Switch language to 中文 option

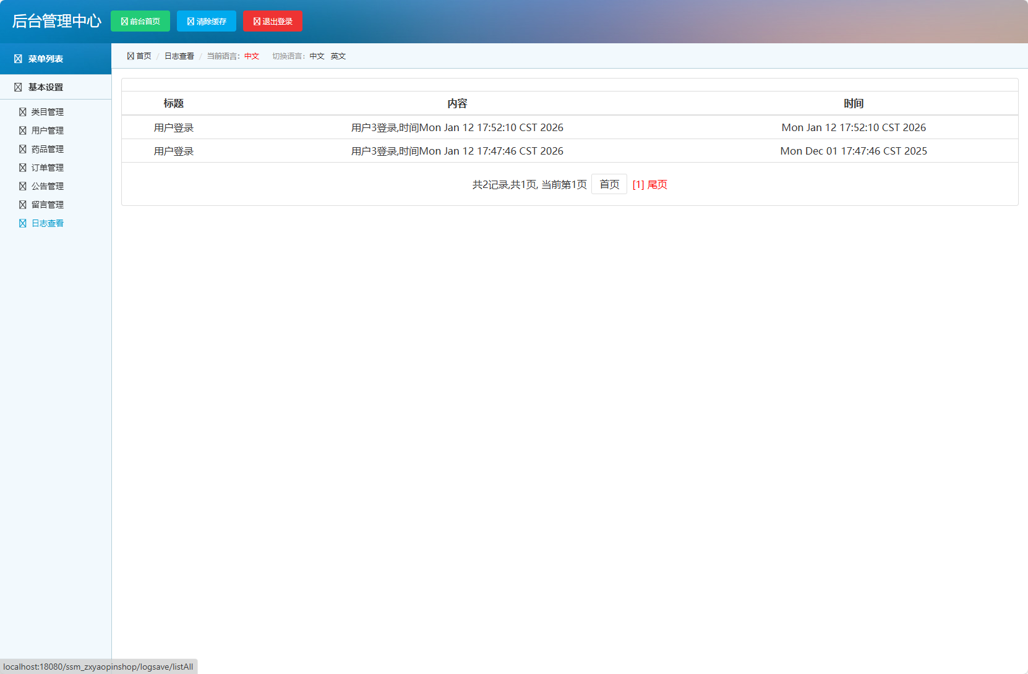(317, 56)
